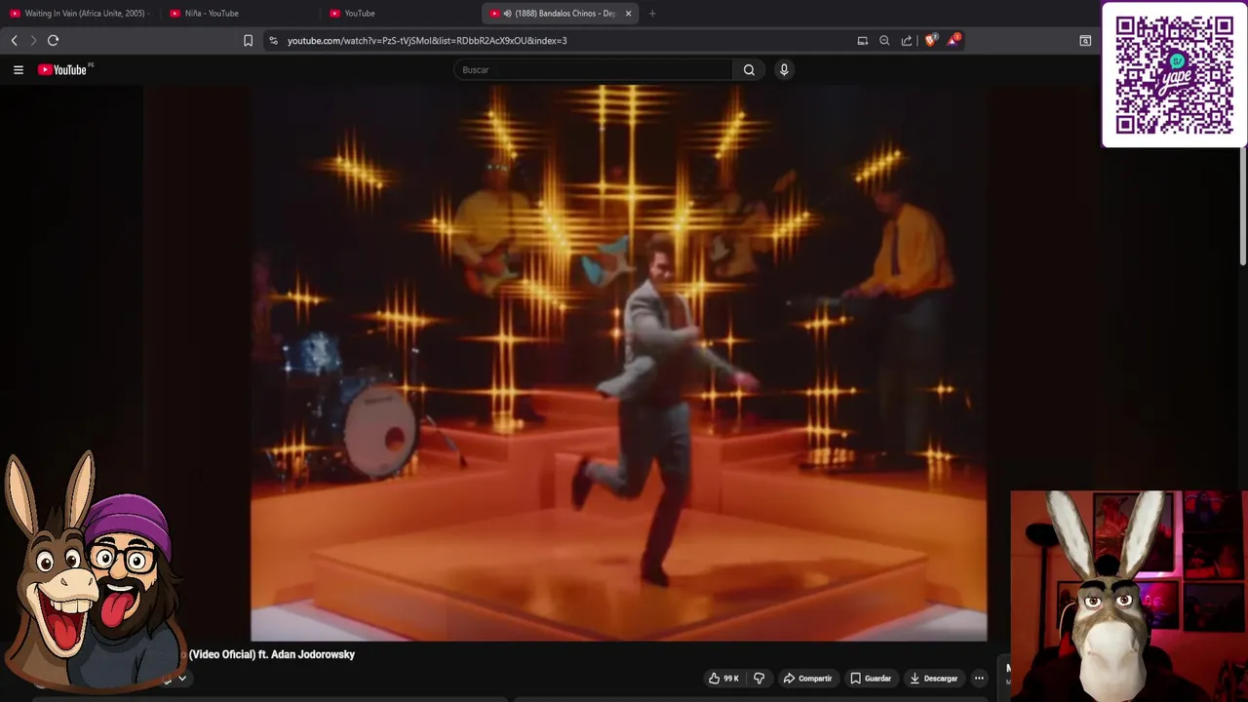The width and height of the screenshot is (1248, 702).
Task: Click the page vertical scrollbar
Action: click(1243, 208)
